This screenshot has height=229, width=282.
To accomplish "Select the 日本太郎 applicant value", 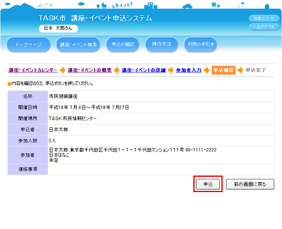I will [59, 130].
